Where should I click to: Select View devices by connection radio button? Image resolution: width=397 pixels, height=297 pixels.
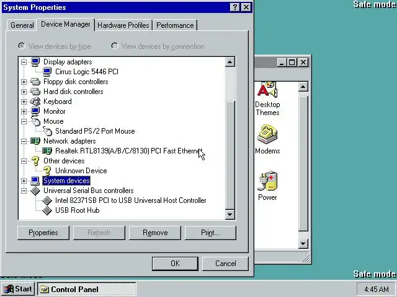point(115,46)
